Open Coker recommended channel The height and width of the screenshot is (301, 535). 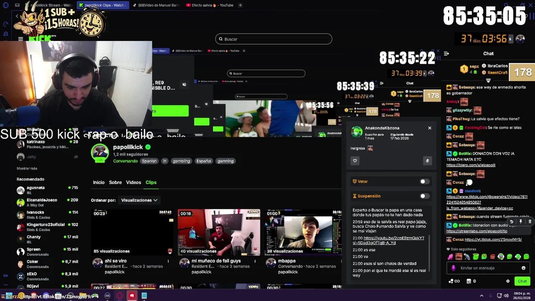(47, 264)
